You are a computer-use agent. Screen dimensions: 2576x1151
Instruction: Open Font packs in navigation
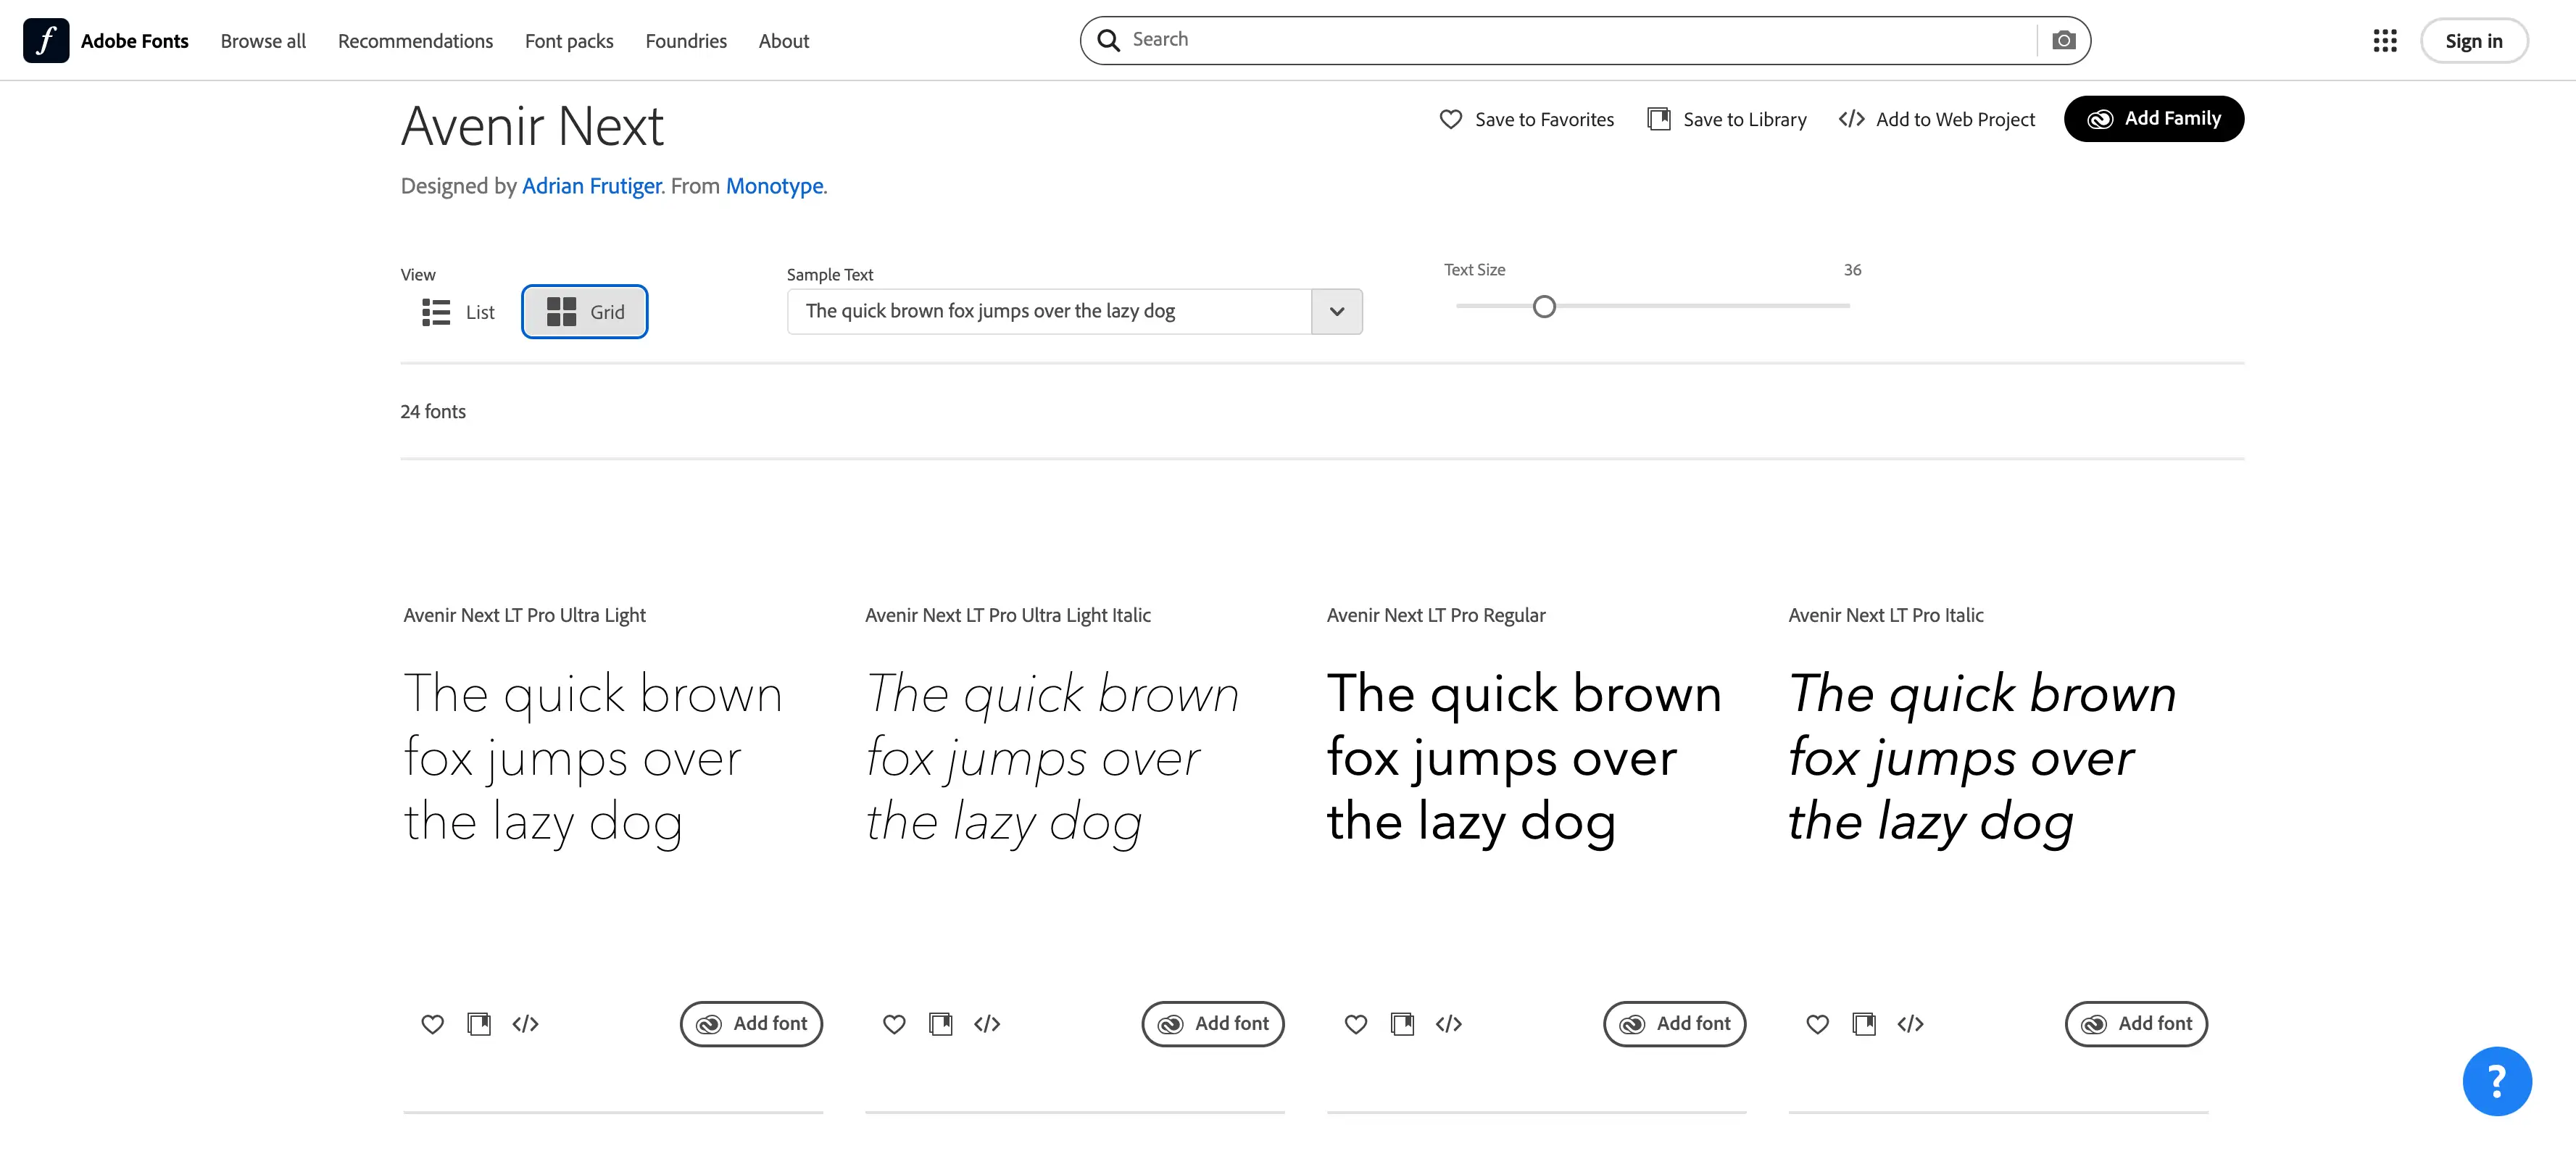[x=569, y=41]
